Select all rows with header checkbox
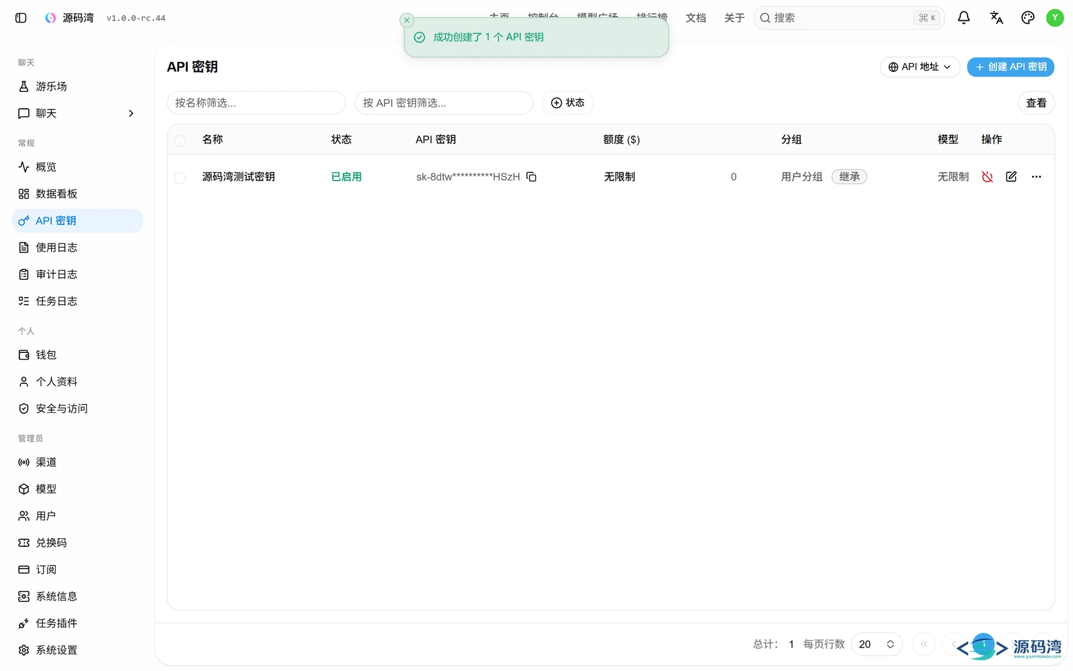The height and width of the screenshot is (671, 1073). 180,140
